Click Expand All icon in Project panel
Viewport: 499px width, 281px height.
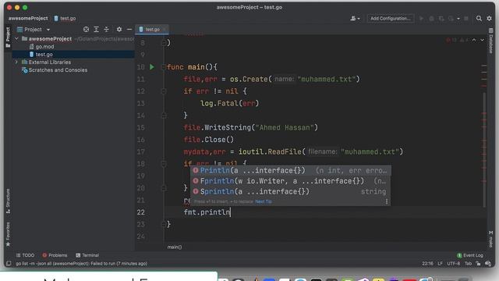coord(96,30)
